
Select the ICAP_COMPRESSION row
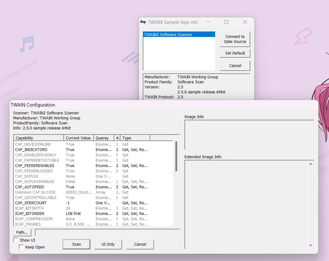[93, 219]
